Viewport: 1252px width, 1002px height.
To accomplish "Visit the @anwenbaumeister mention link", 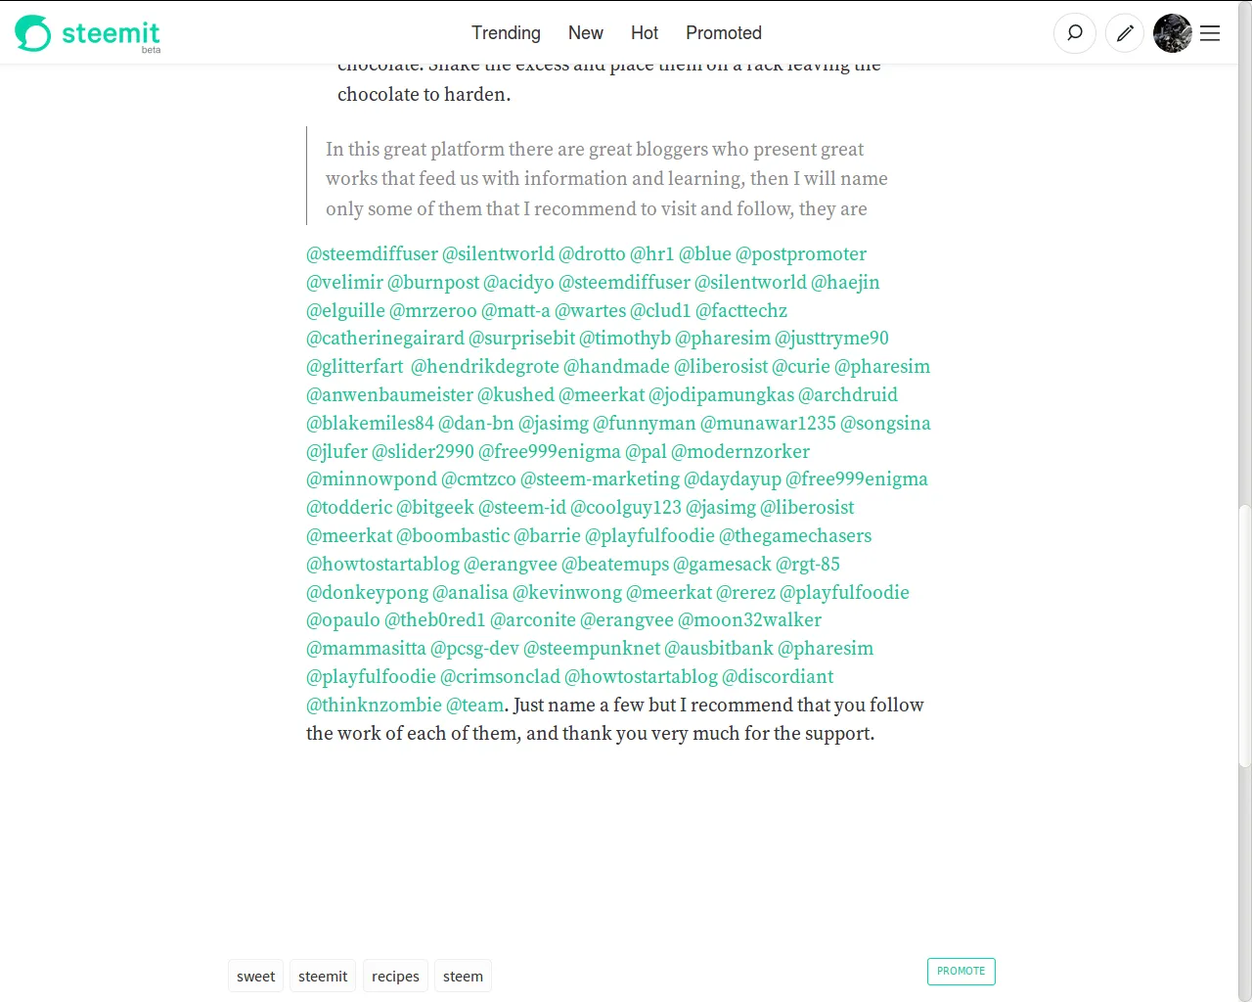I will (x=389, y=395).
